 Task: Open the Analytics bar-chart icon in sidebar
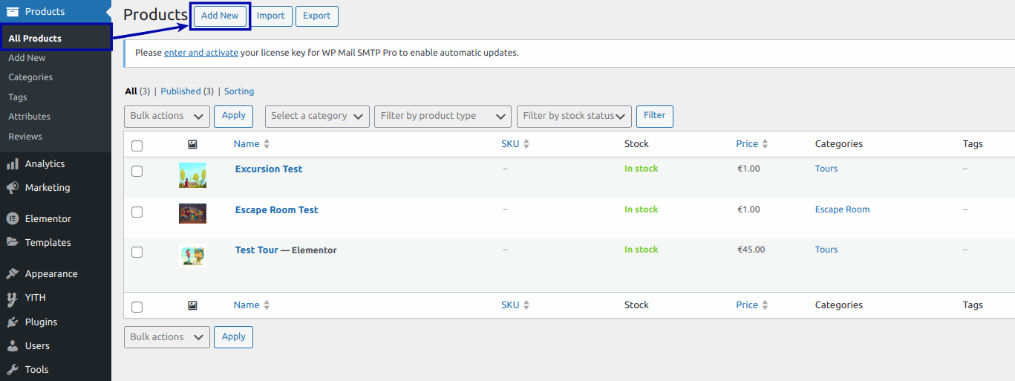pos(13,164)
